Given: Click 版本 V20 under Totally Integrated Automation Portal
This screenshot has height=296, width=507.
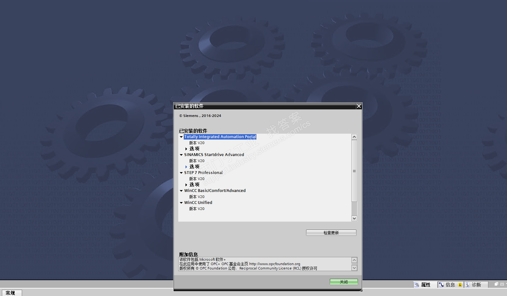Looking at the screenshot, I should [197, 143].
